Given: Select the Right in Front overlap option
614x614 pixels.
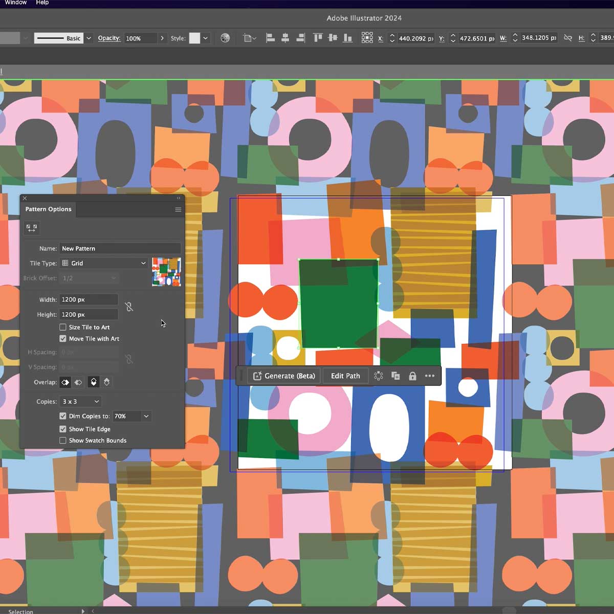Looking at the screenshot, I should tap(78, 382).
